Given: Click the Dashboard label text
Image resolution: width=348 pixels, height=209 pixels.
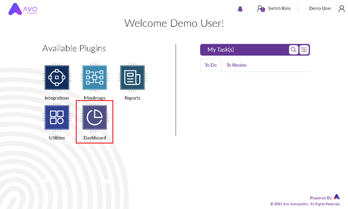Looking at the screenshot, I should tap(95, 138).
